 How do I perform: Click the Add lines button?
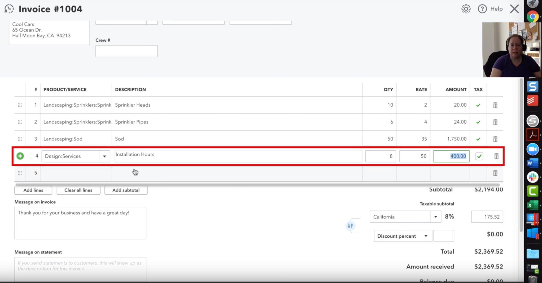[x=33, y=190]
